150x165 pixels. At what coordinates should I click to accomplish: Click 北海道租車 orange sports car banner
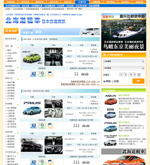[x=124, y=157]
